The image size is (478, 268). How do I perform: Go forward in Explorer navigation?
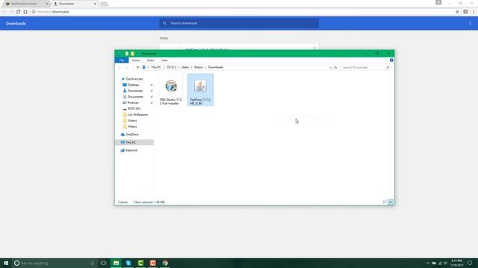[x=127, y=68]
